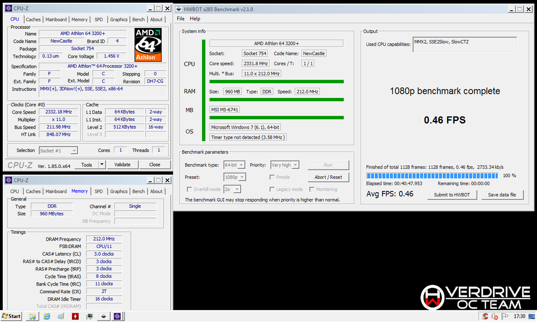Click the Show desktop tray icon
The height and width of the screenshot is (322, 537).
click(x=532, y=316)
